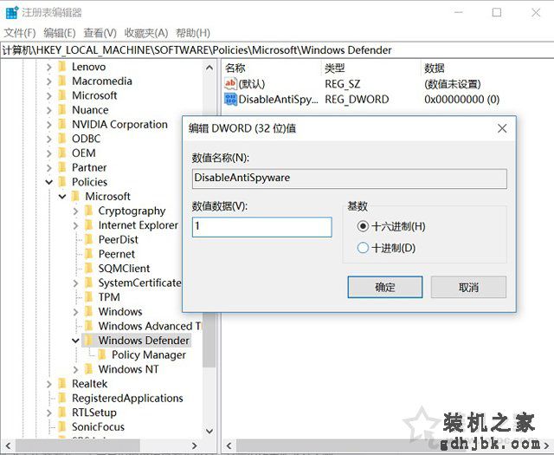The height and width of the screenshot is (455, 554).
Task: Click the Windows Defender folder icon
Action: 89,341
